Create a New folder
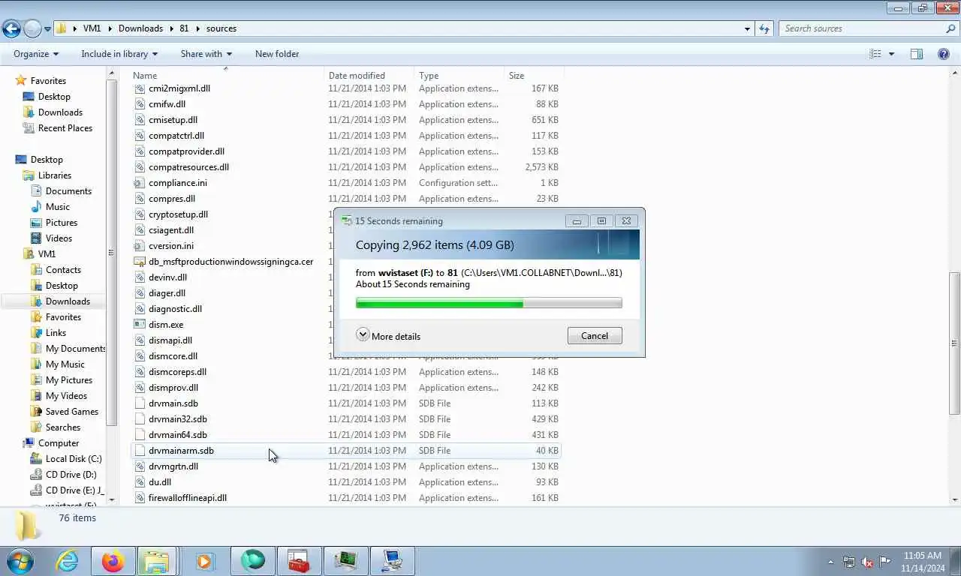961x576 pixels. 277,54
